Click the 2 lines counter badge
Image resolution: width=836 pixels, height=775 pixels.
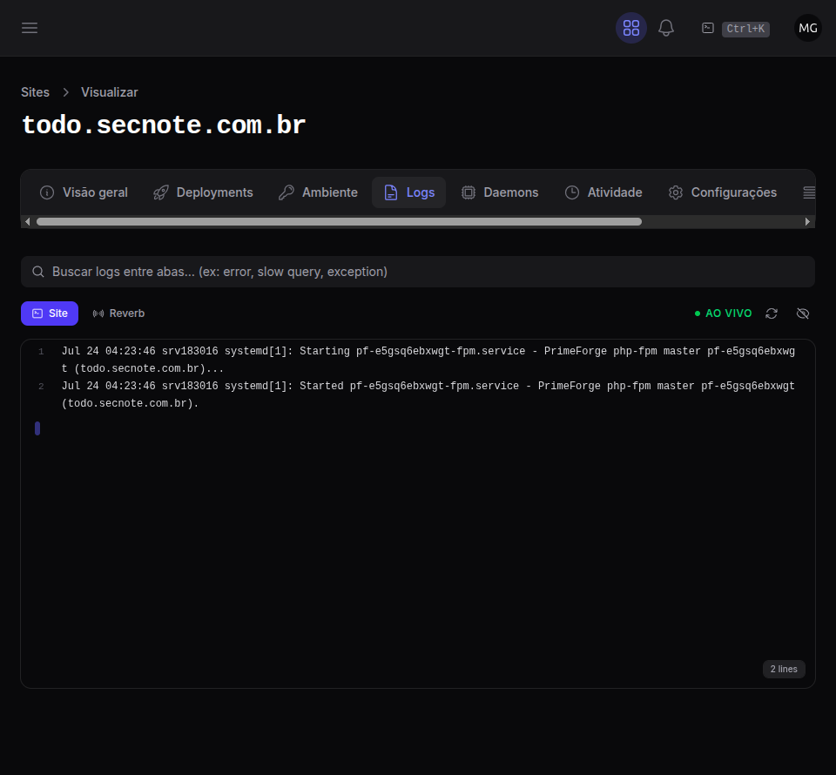[784, 669]
